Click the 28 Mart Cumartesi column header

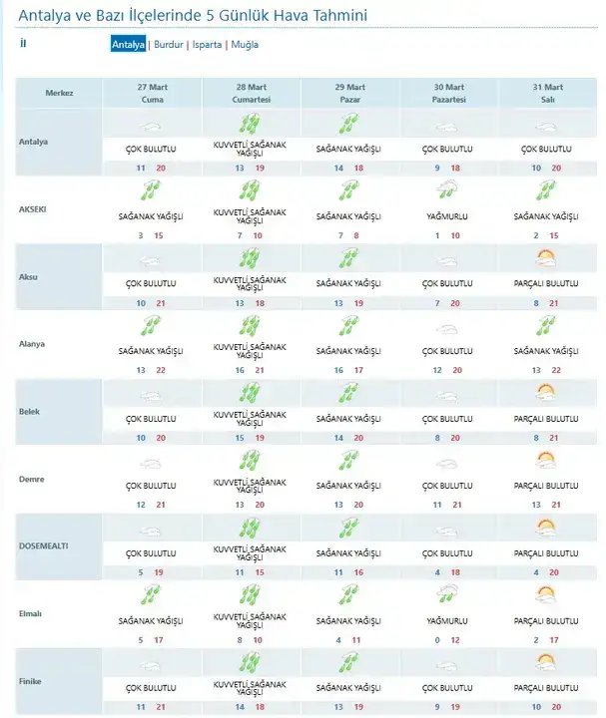[x=250, y=94]
